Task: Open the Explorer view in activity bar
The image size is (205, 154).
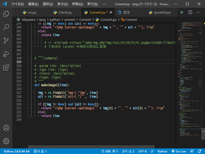Action: [x=6, y=14]
